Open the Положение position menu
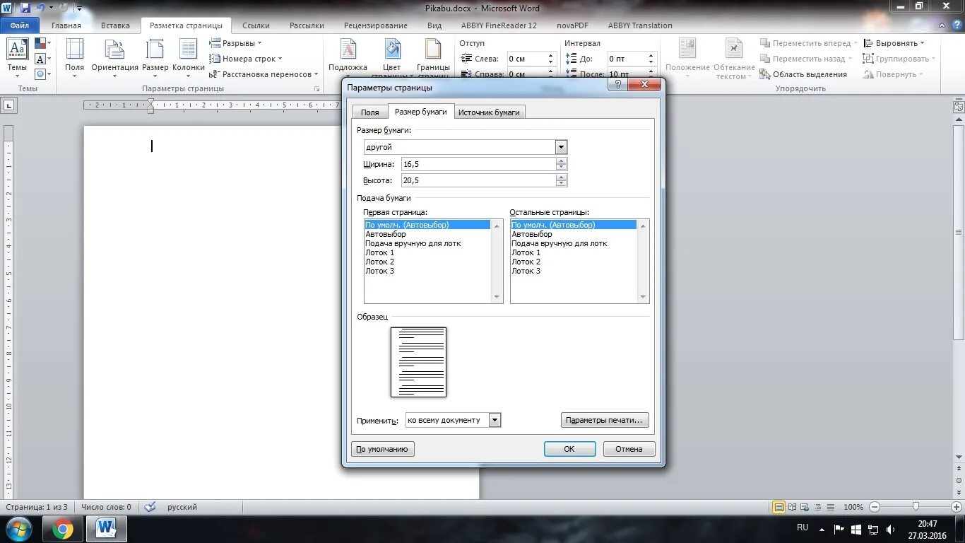 (x=687, y=59)
